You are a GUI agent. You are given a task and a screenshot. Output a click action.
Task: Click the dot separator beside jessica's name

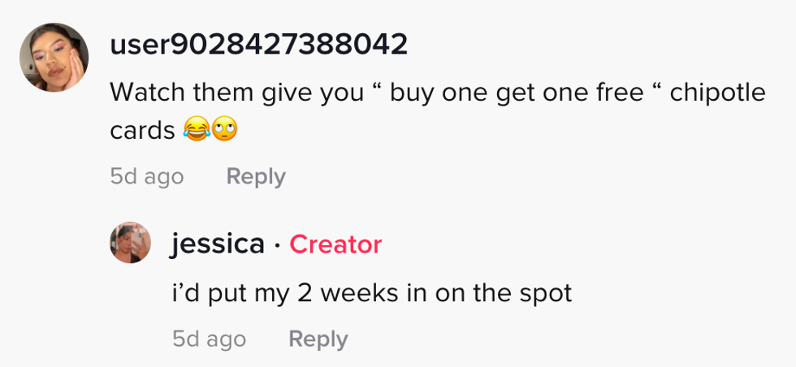[x=277, y=244]
